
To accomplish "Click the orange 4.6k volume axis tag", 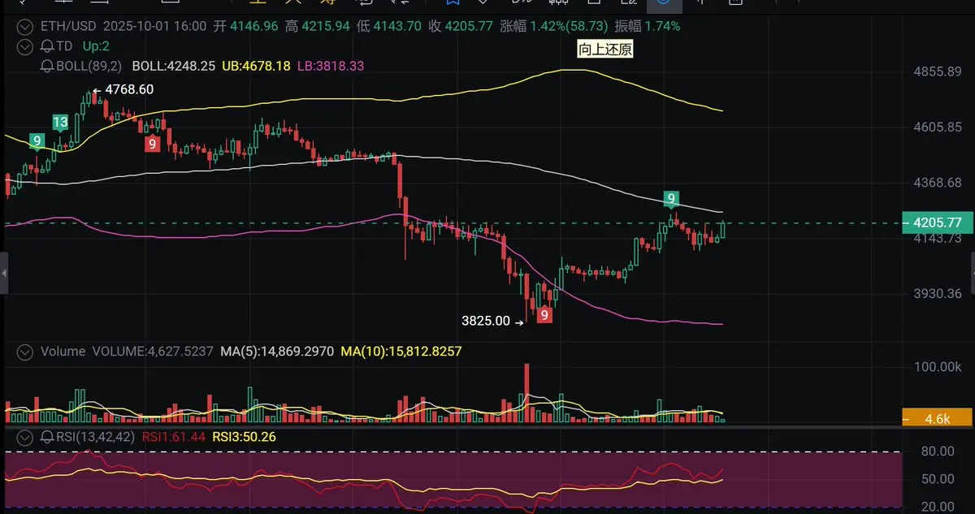I will point(938,418).
